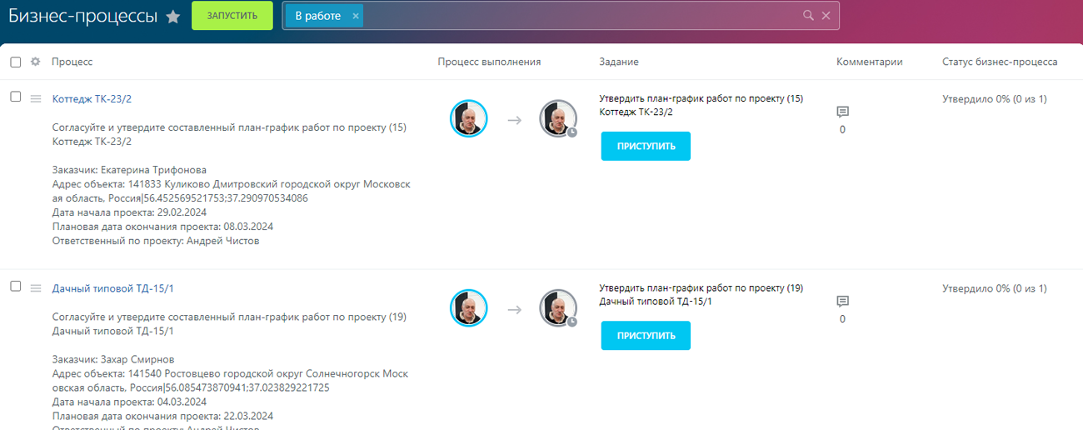Open the Коттедж ТК-23/2 process link
Image resolution: width=1083 pixels, height=430 pixels.
click(92, 99)
